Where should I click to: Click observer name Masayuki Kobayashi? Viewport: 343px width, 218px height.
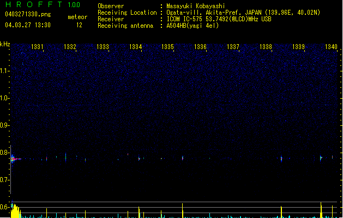[196, 6]
